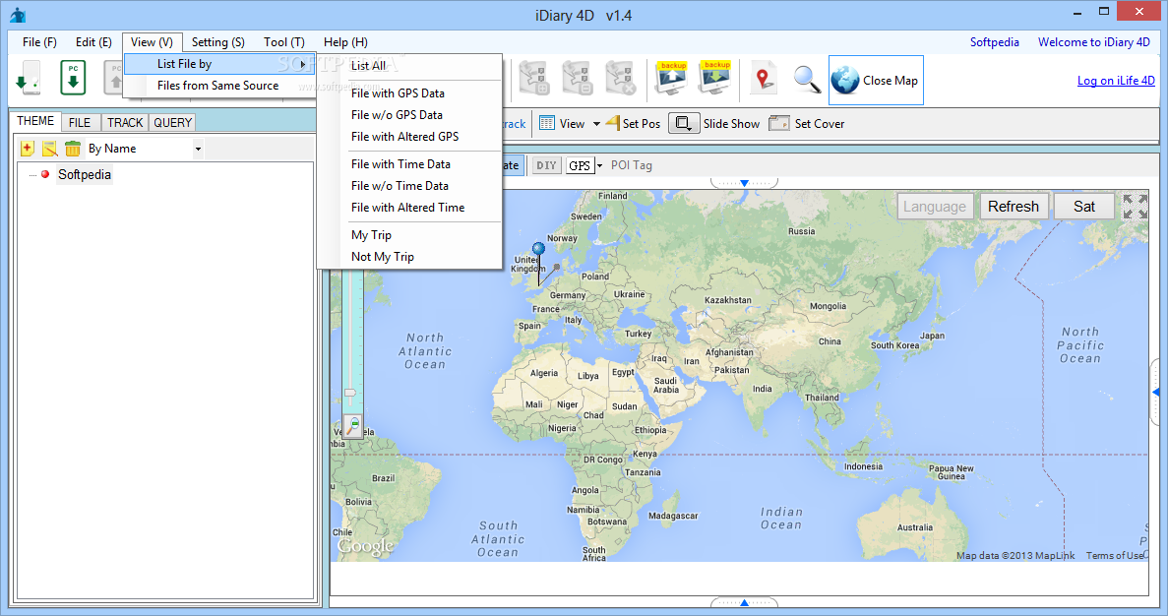
Task: Click the Log on iLife 4D link
Action: (1116, 81)
